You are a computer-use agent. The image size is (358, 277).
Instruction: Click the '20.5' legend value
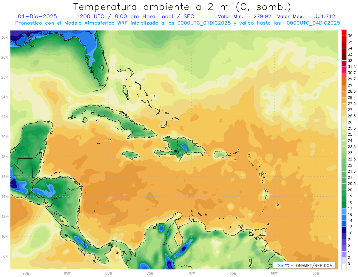352,183
